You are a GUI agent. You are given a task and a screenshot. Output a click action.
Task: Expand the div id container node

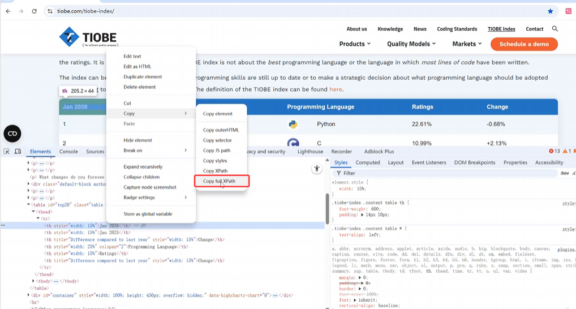pos(28,295)
